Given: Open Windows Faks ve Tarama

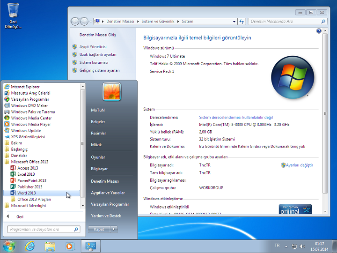Looking at the screenshot, I should 29,112.
